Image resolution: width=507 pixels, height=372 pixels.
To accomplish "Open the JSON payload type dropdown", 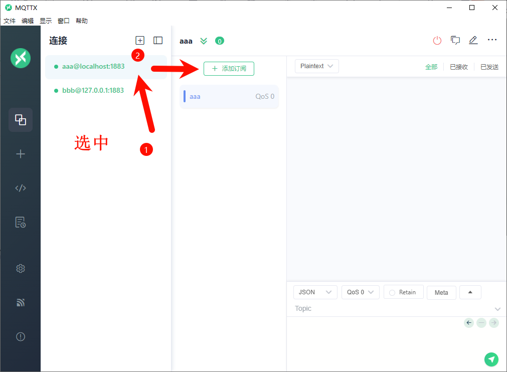I will tap(315, 292).
